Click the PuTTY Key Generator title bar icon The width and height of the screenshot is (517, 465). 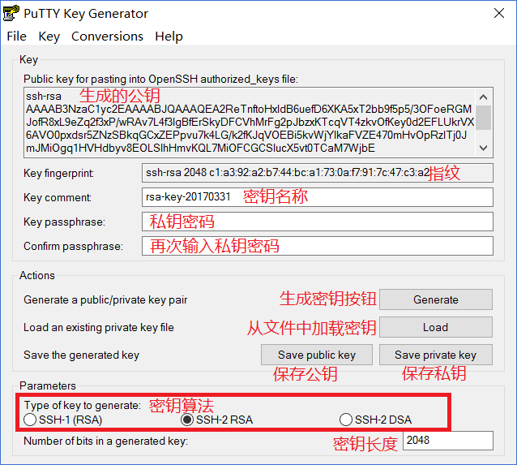point(12,13)
